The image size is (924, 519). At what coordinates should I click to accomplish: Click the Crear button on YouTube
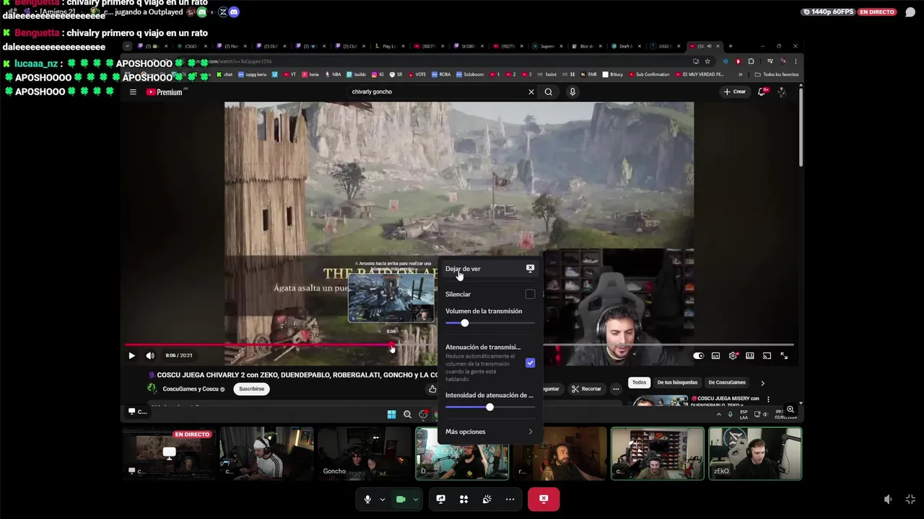click(734, 92)
